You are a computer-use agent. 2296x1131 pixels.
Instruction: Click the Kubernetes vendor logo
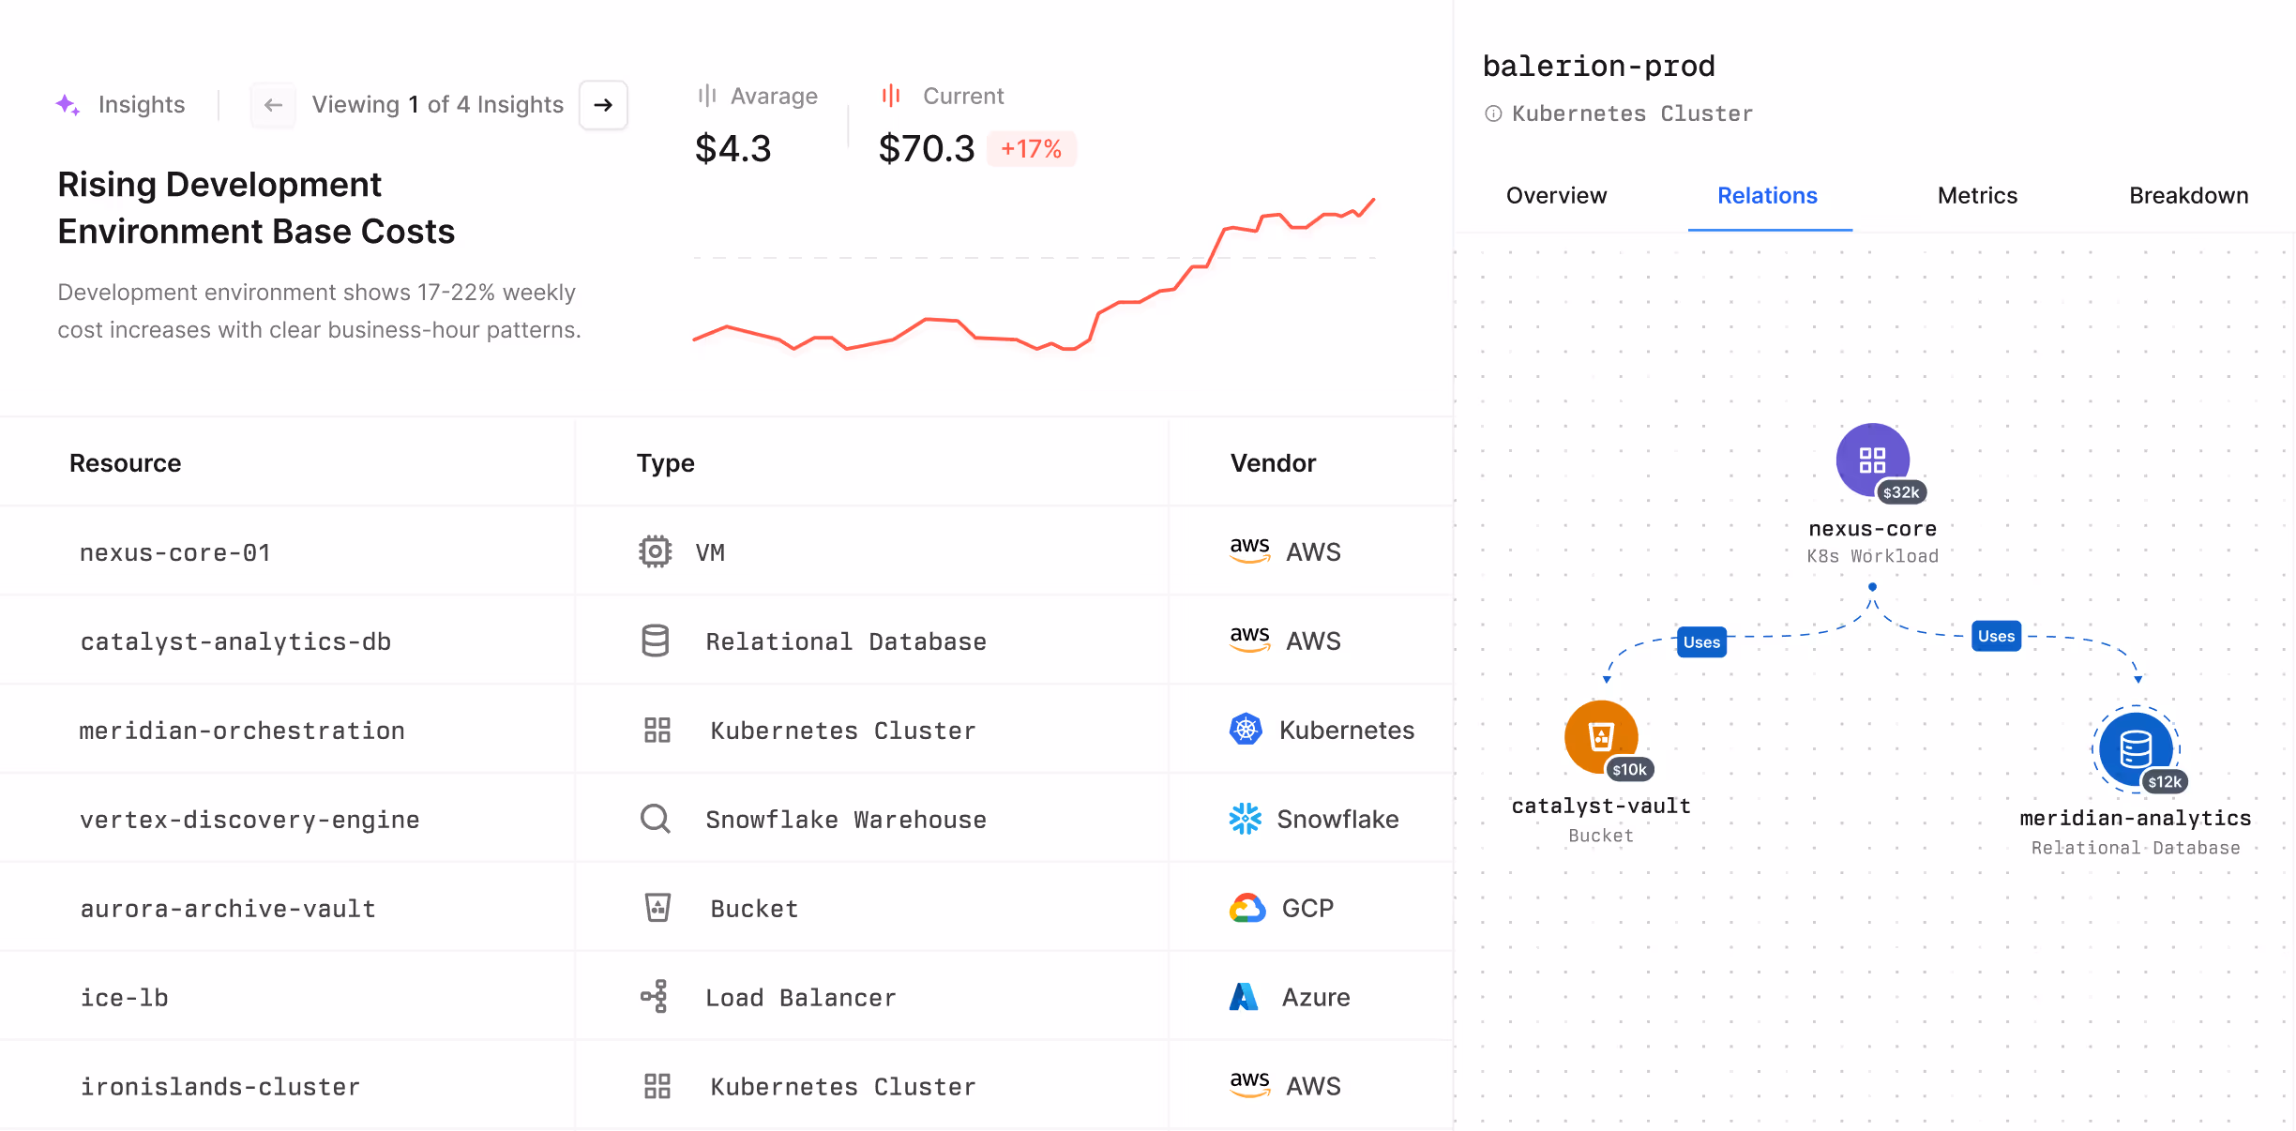[x=1246, y=729]
